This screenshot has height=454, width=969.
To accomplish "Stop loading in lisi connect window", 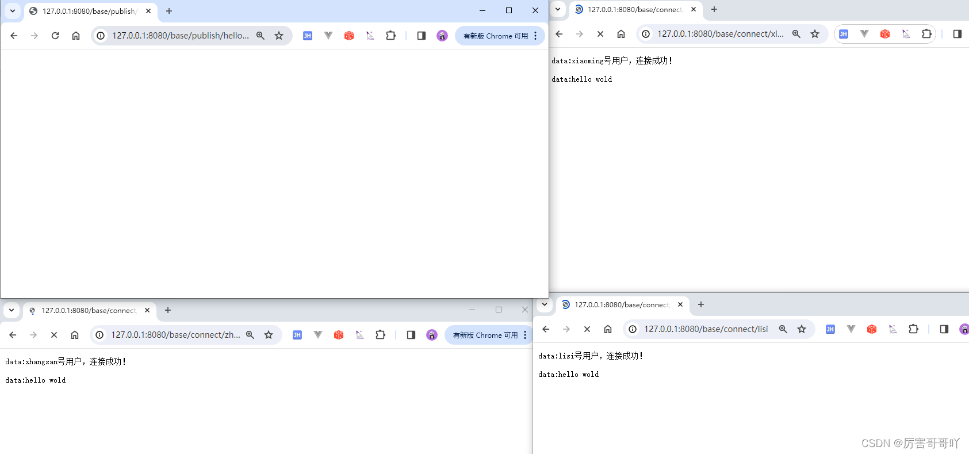I will 587,329.
